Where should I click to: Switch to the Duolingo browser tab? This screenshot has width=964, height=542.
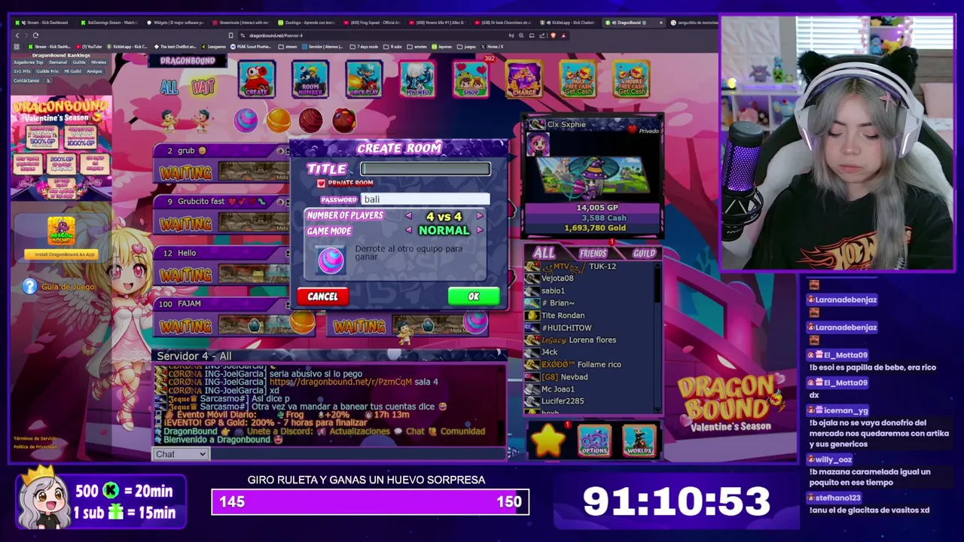[x=305, y=23]
